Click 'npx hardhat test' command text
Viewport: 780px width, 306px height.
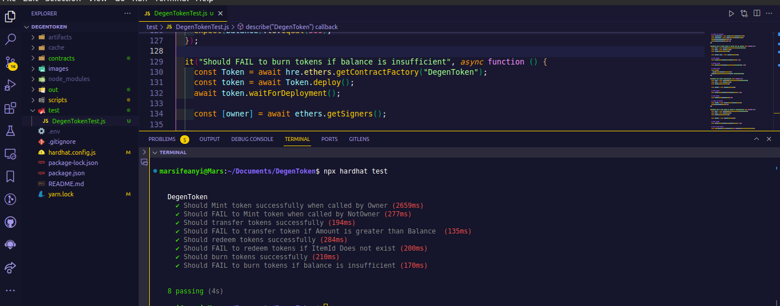(x=355, y=171)
